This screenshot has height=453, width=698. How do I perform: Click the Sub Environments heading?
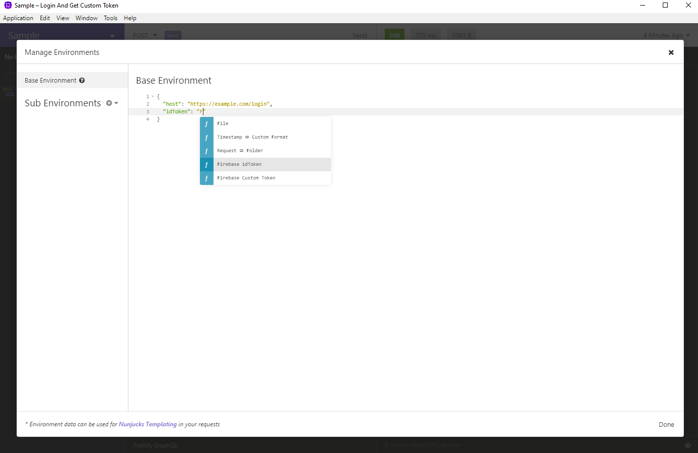62,103
